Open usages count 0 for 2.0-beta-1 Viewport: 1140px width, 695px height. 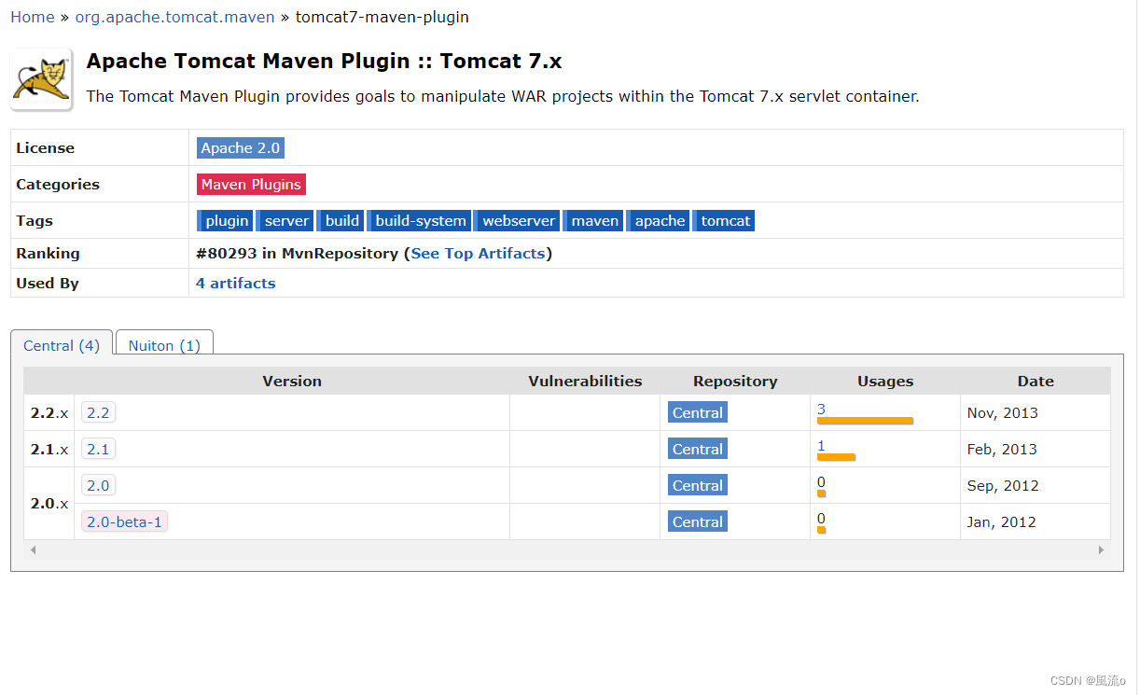tap(821, 518)
